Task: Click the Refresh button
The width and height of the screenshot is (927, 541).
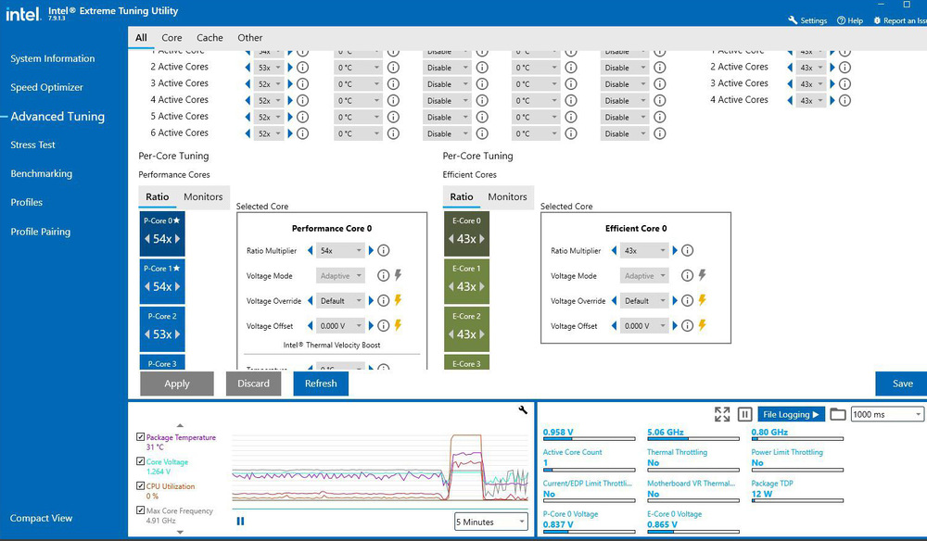Action: [x=321, y=384]
